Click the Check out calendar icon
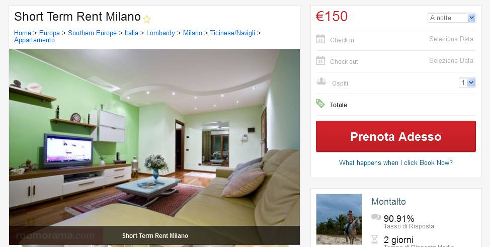Image resolution: width=490 pixels, height=247 pixels. coord(320,61)
